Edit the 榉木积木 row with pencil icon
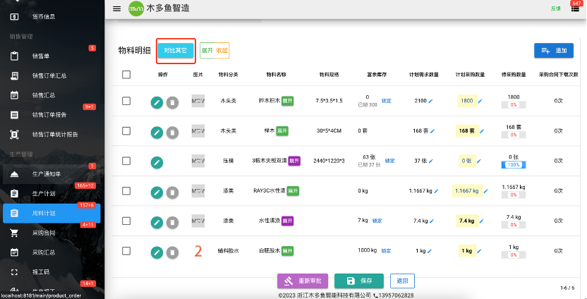The image size is (587, 299). coord(157,102)
